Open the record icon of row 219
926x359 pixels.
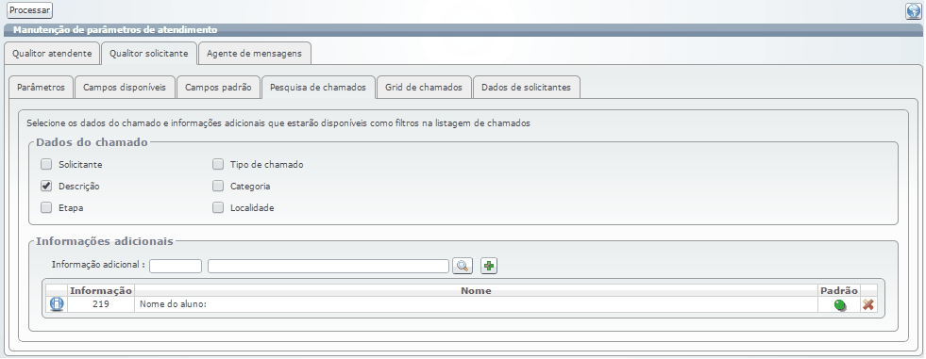pos(57,304)
